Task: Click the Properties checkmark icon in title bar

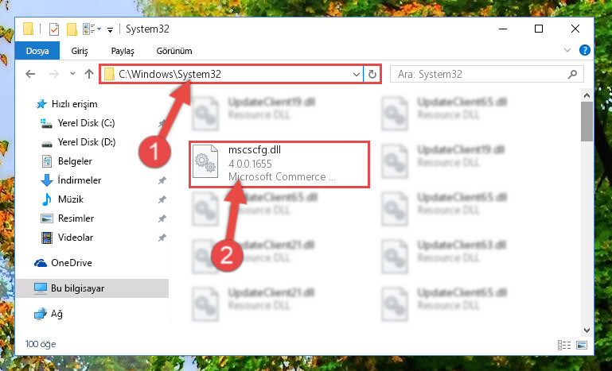Action: 54,29
